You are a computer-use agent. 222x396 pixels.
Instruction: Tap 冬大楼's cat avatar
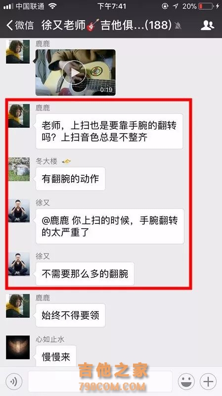(19, 169)
